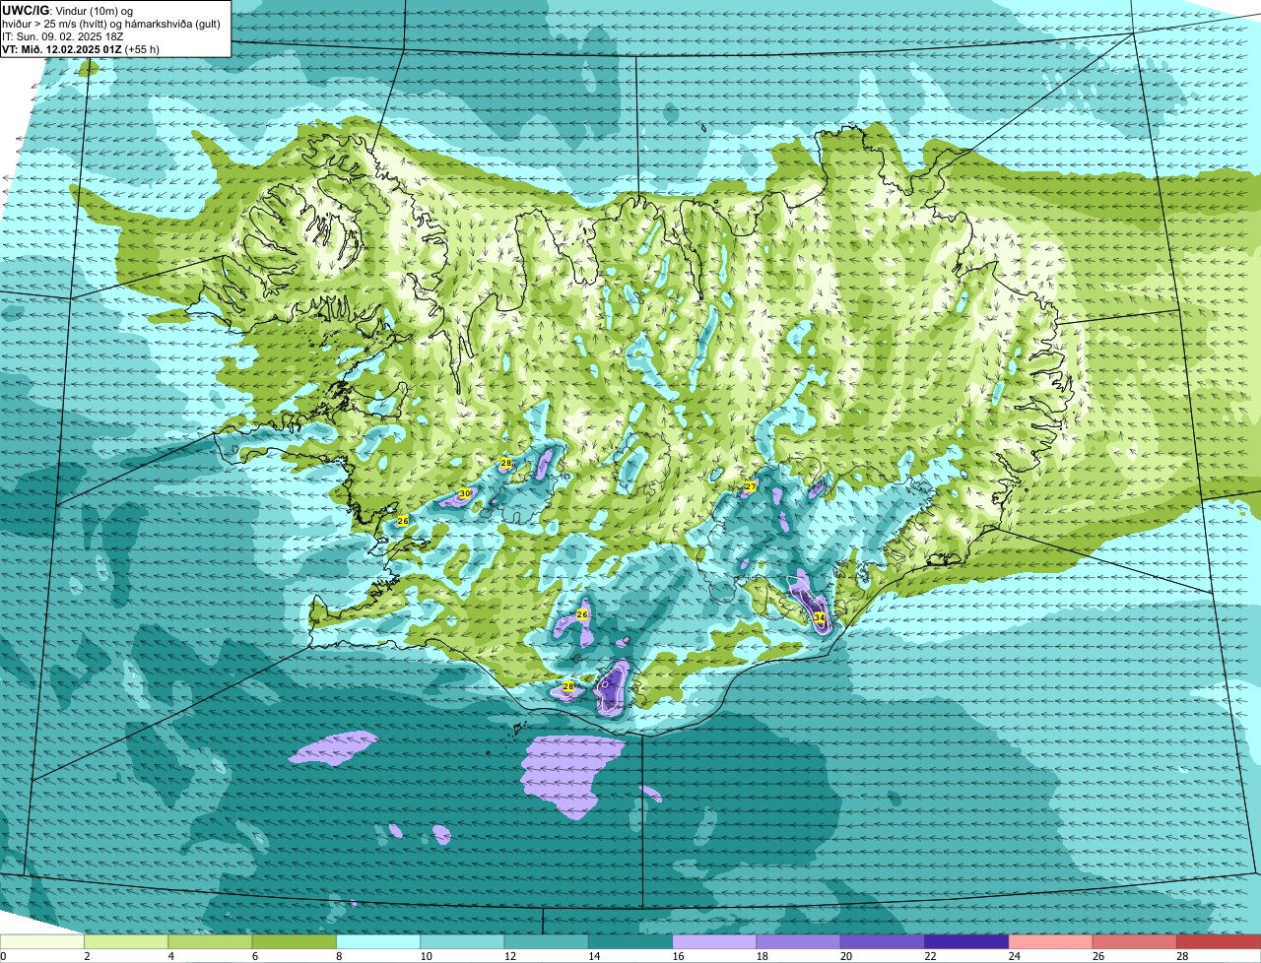Viewport: 1261px width, 963px height.
Task: Click the 'IT: Sun. 09. 02. 2025 18Z' line
Action: coord(62,36)
